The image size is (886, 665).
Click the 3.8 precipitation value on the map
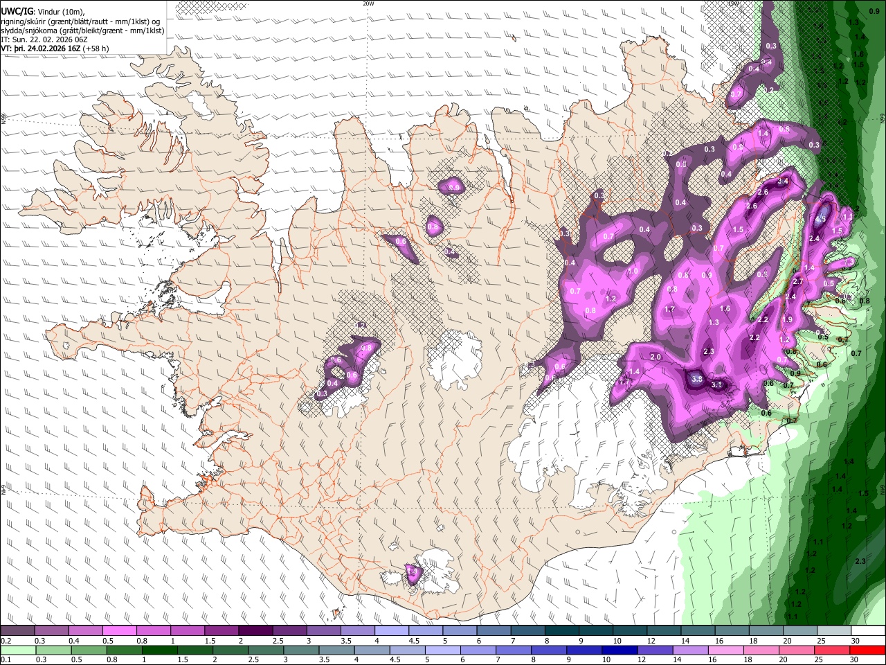click(x=697, y=379)
